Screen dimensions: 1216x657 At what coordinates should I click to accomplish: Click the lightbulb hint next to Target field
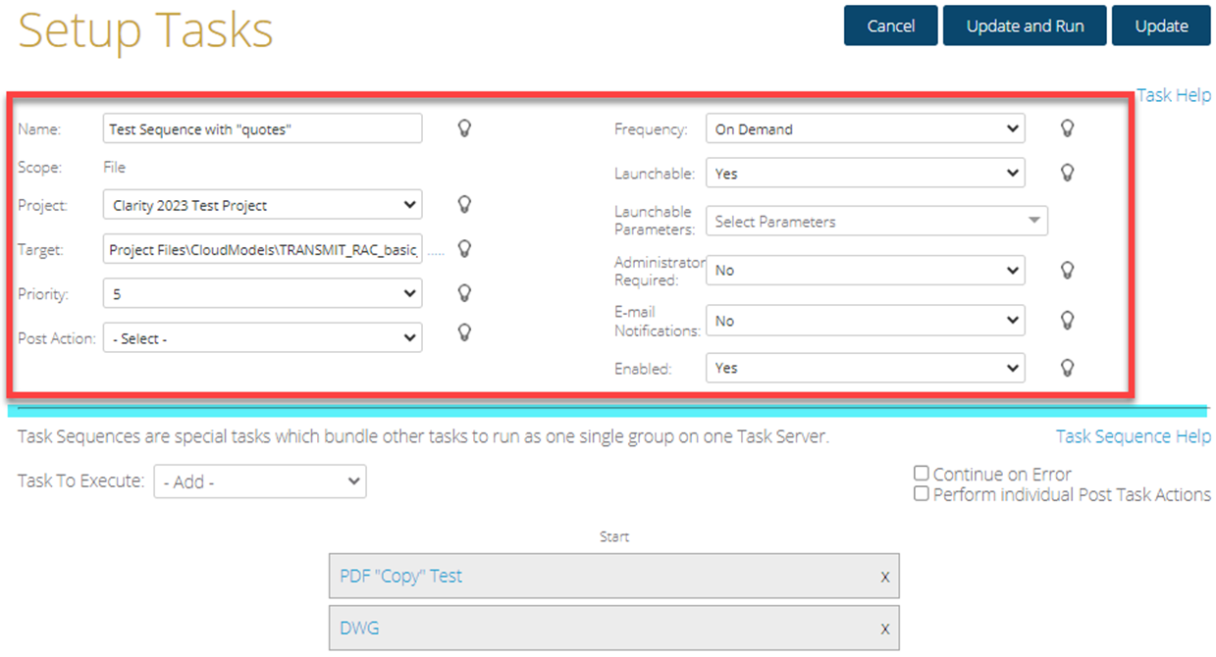465,249
